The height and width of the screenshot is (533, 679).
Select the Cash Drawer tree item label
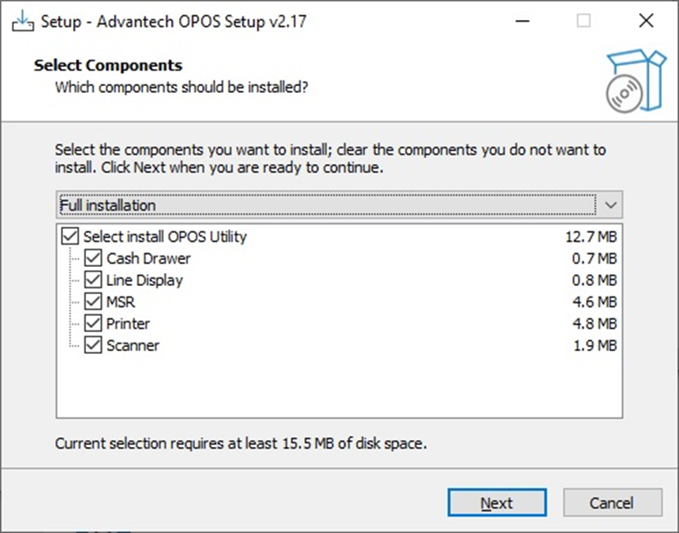(x=149, y=258)
